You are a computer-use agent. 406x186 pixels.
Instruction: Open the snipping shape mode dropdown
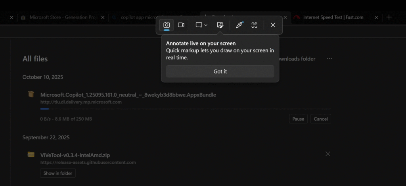201,25
